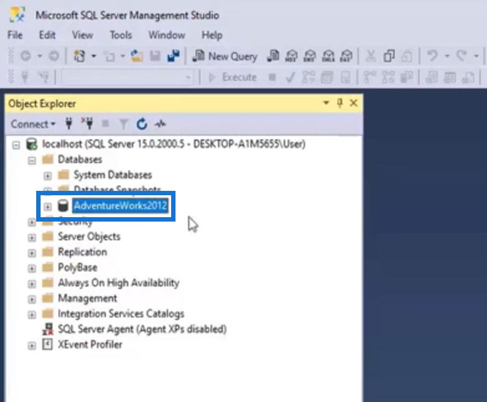This screenshot has height=402, width=487.
Task: Select System Databases in the tree
Action: (113, 175)
